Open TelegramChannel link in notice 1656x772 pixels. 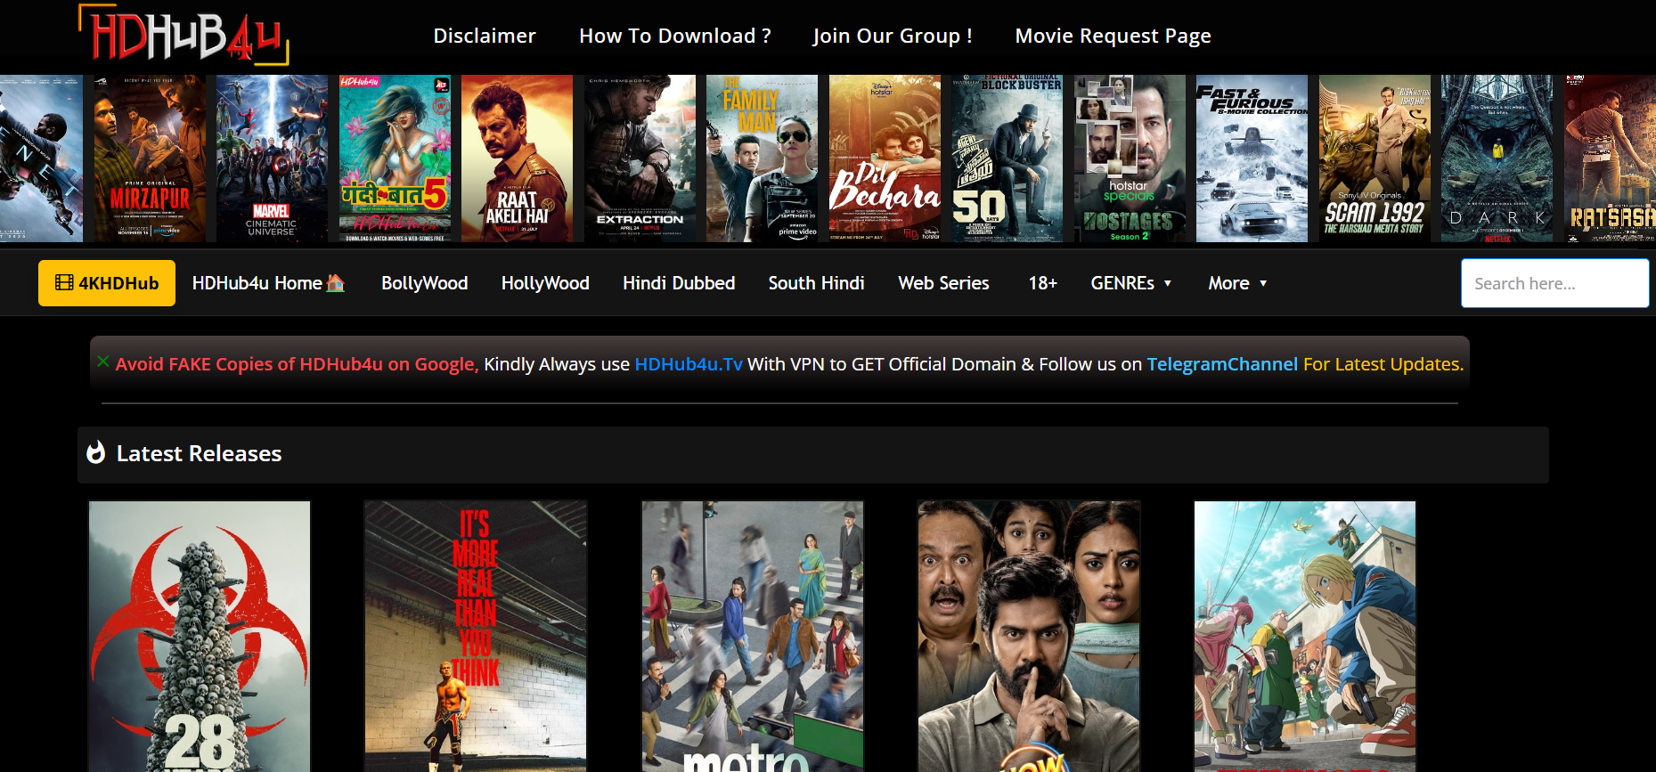(x=1222, y=364)
